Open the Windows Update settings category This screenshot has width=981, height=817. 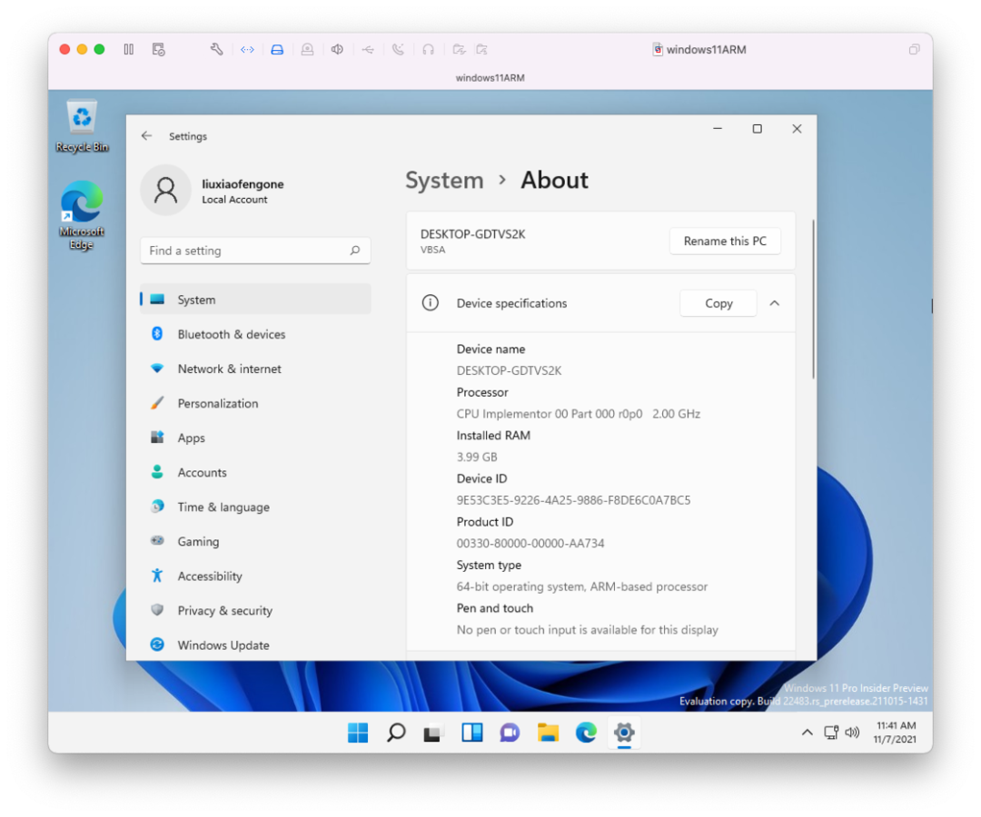(x=223, y=645)
